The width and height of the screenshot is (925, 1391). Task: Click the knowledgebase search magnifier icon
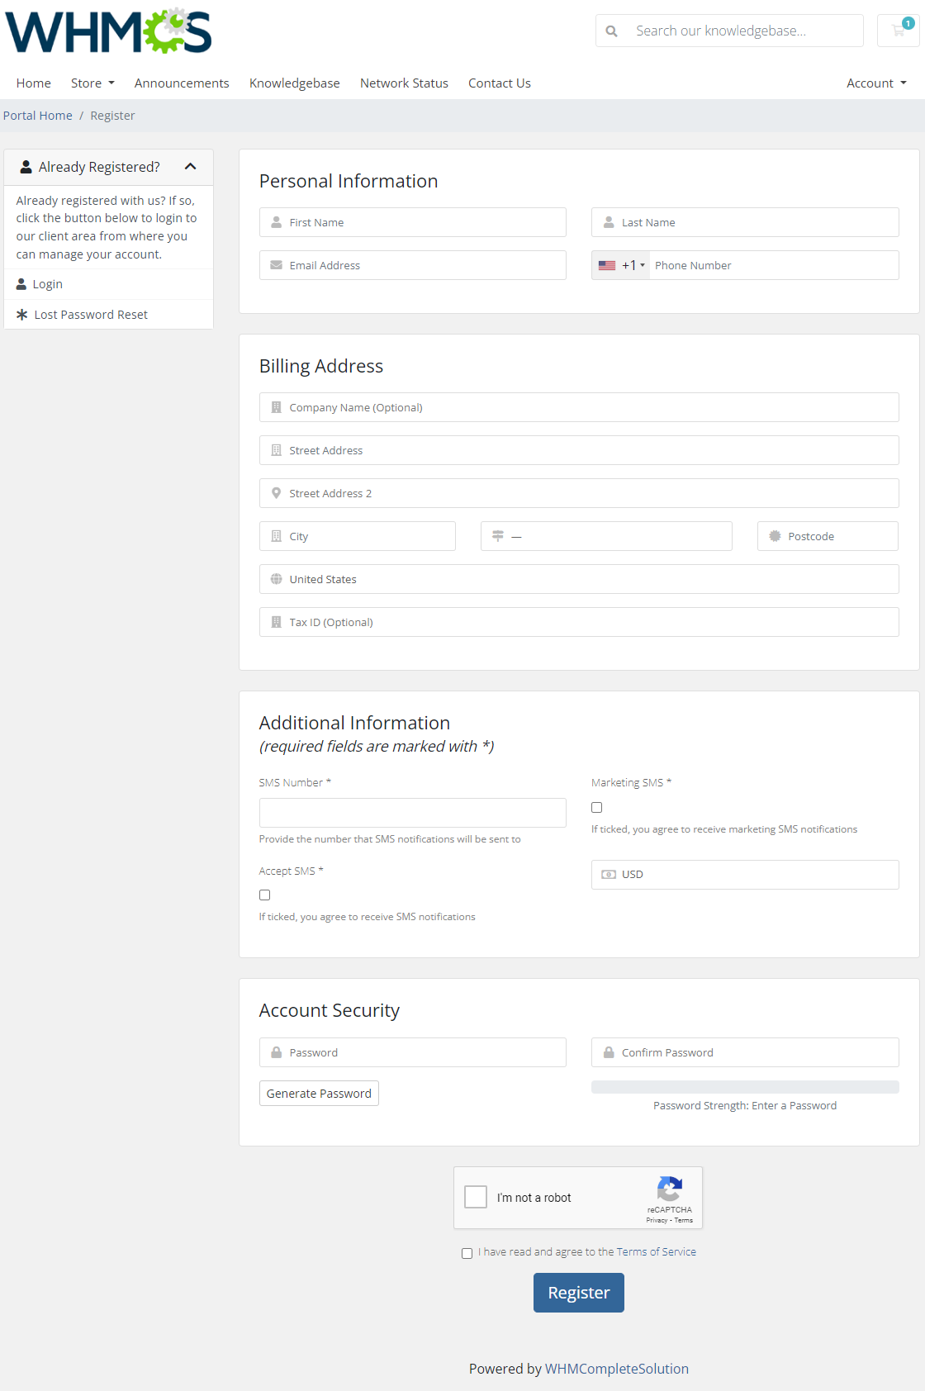pos(611,31)
